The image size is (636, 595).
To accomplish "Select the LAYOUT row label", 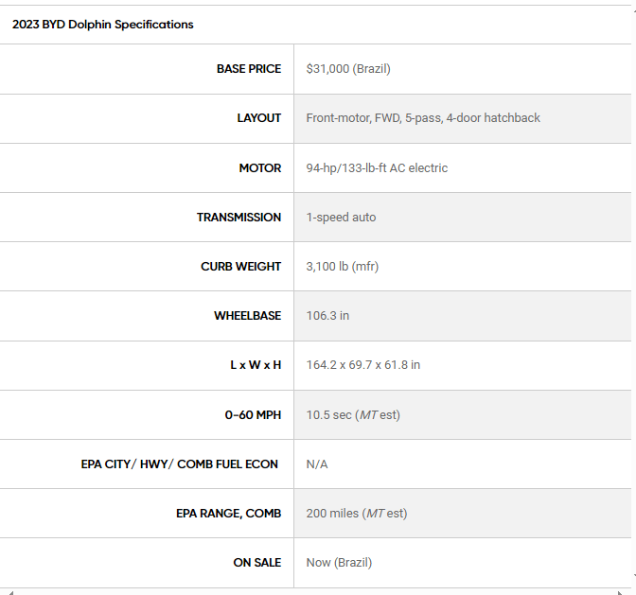I will click(x=259, y=118).
